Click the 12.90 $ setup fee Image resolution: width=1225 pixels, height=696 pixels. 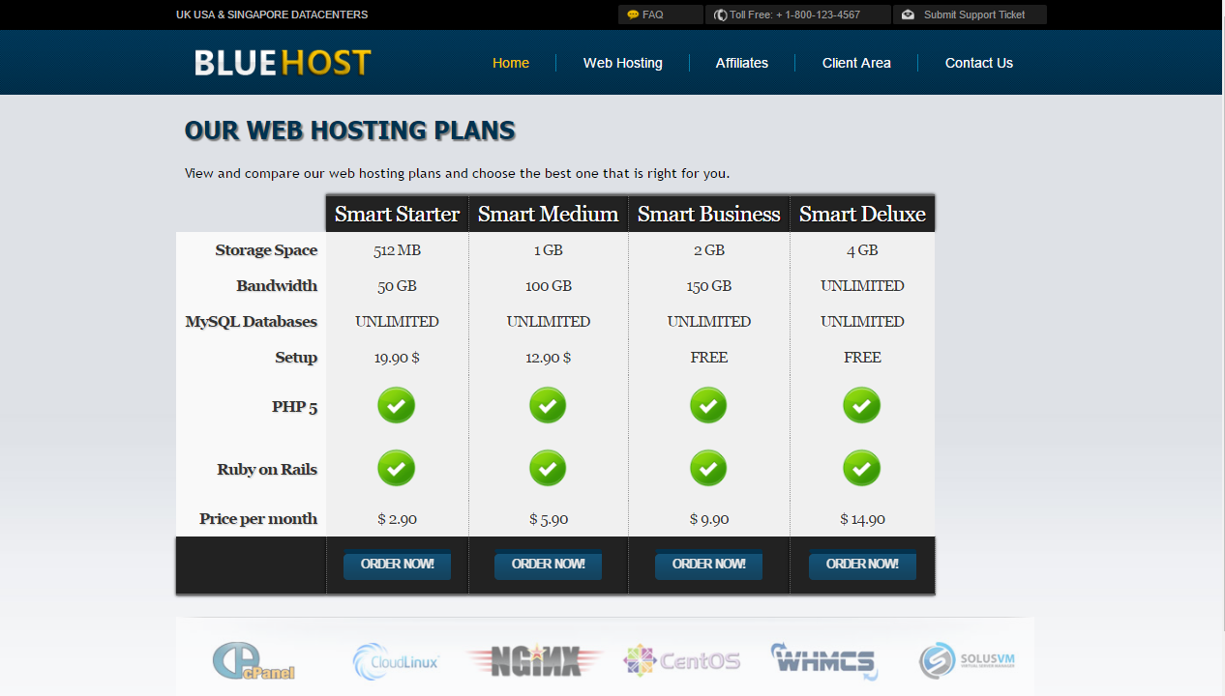[x=548, y=358]
